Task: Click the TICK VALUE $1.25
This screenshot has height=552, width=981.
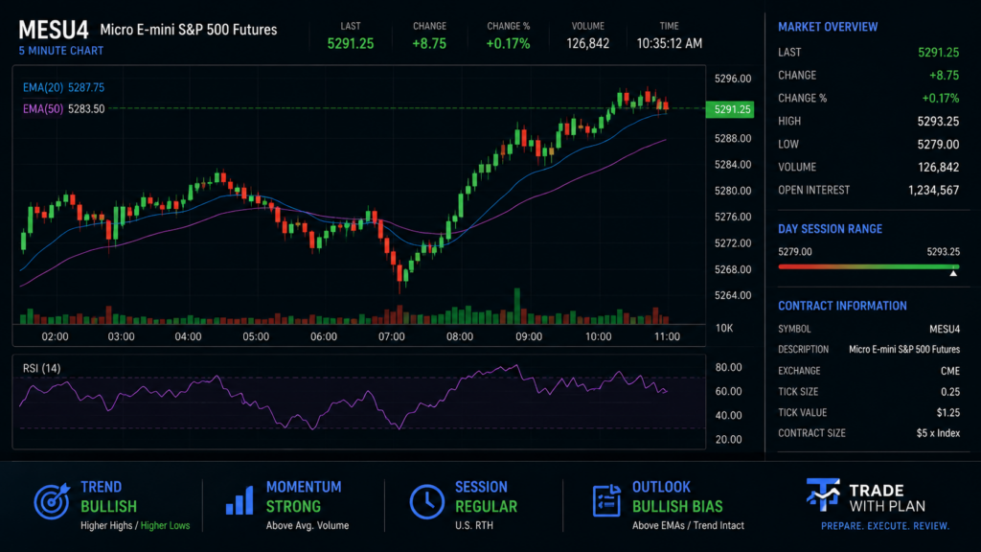Action: click(x=948, y=412)
